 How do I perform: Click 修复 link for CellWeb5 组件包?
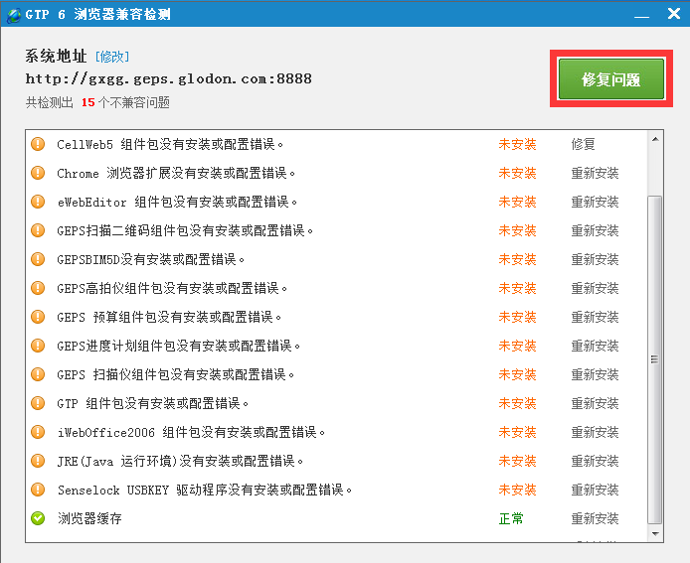583,144
